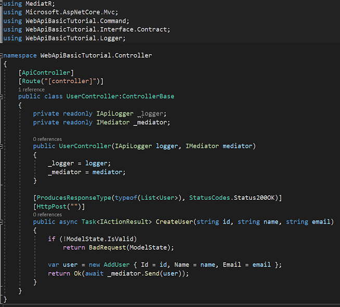340x307 pixels.
Task: Click WebApiBasicTutorial.Logger in the using directive
Action: pos(74,38)
